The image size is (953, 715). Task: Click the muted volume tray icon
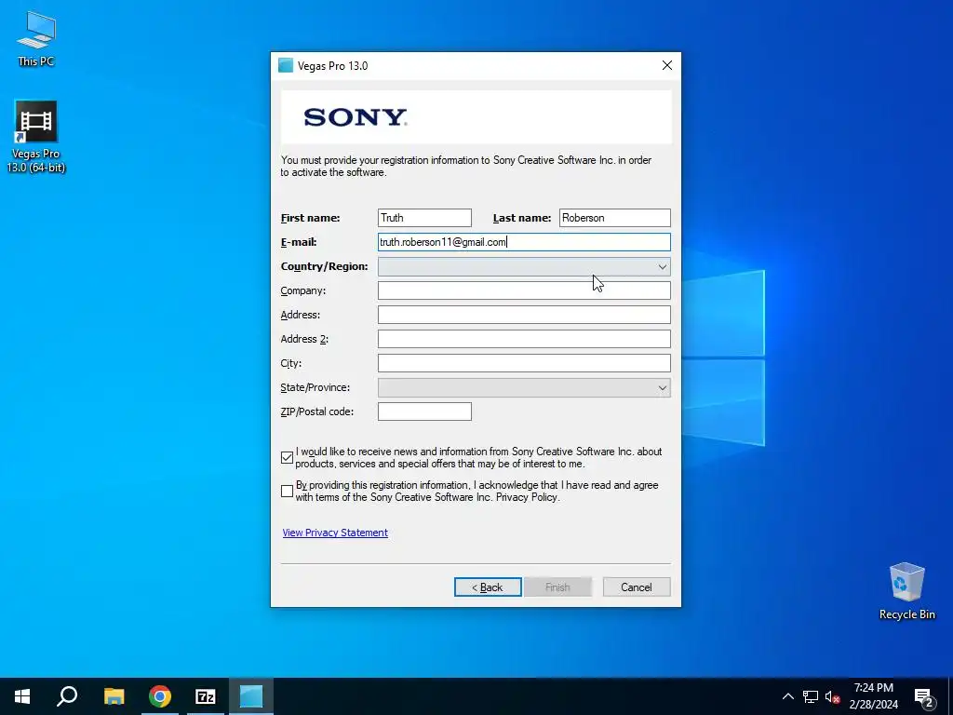832,696
